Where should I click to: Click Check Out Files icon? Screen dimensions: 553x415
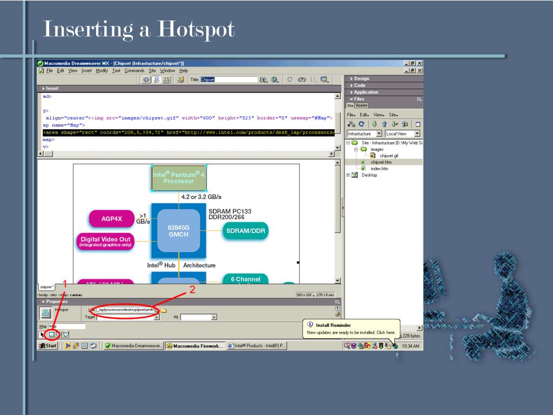[395, 124]
